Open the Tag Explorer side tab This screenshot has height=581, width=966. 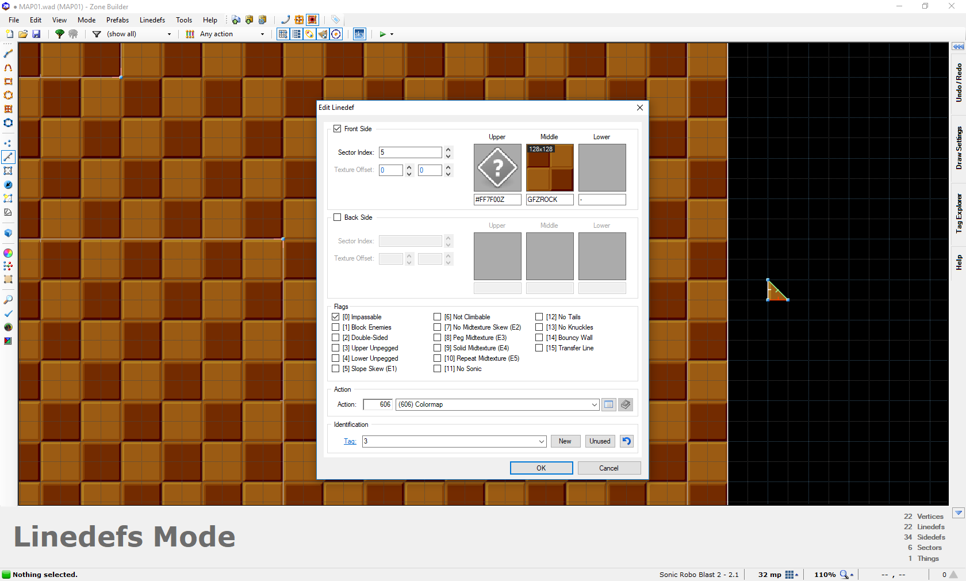(959, 213)
